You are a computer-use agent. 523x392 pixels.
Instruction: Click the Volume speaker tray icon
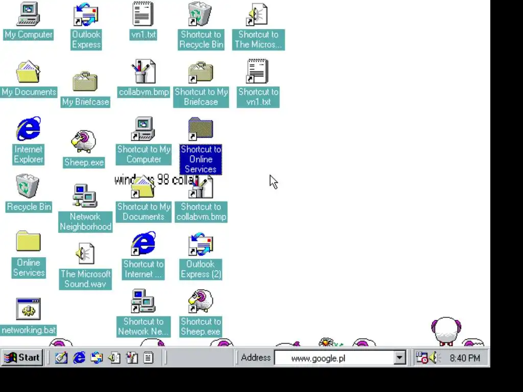pyautogui.click(x=434, y=358)
